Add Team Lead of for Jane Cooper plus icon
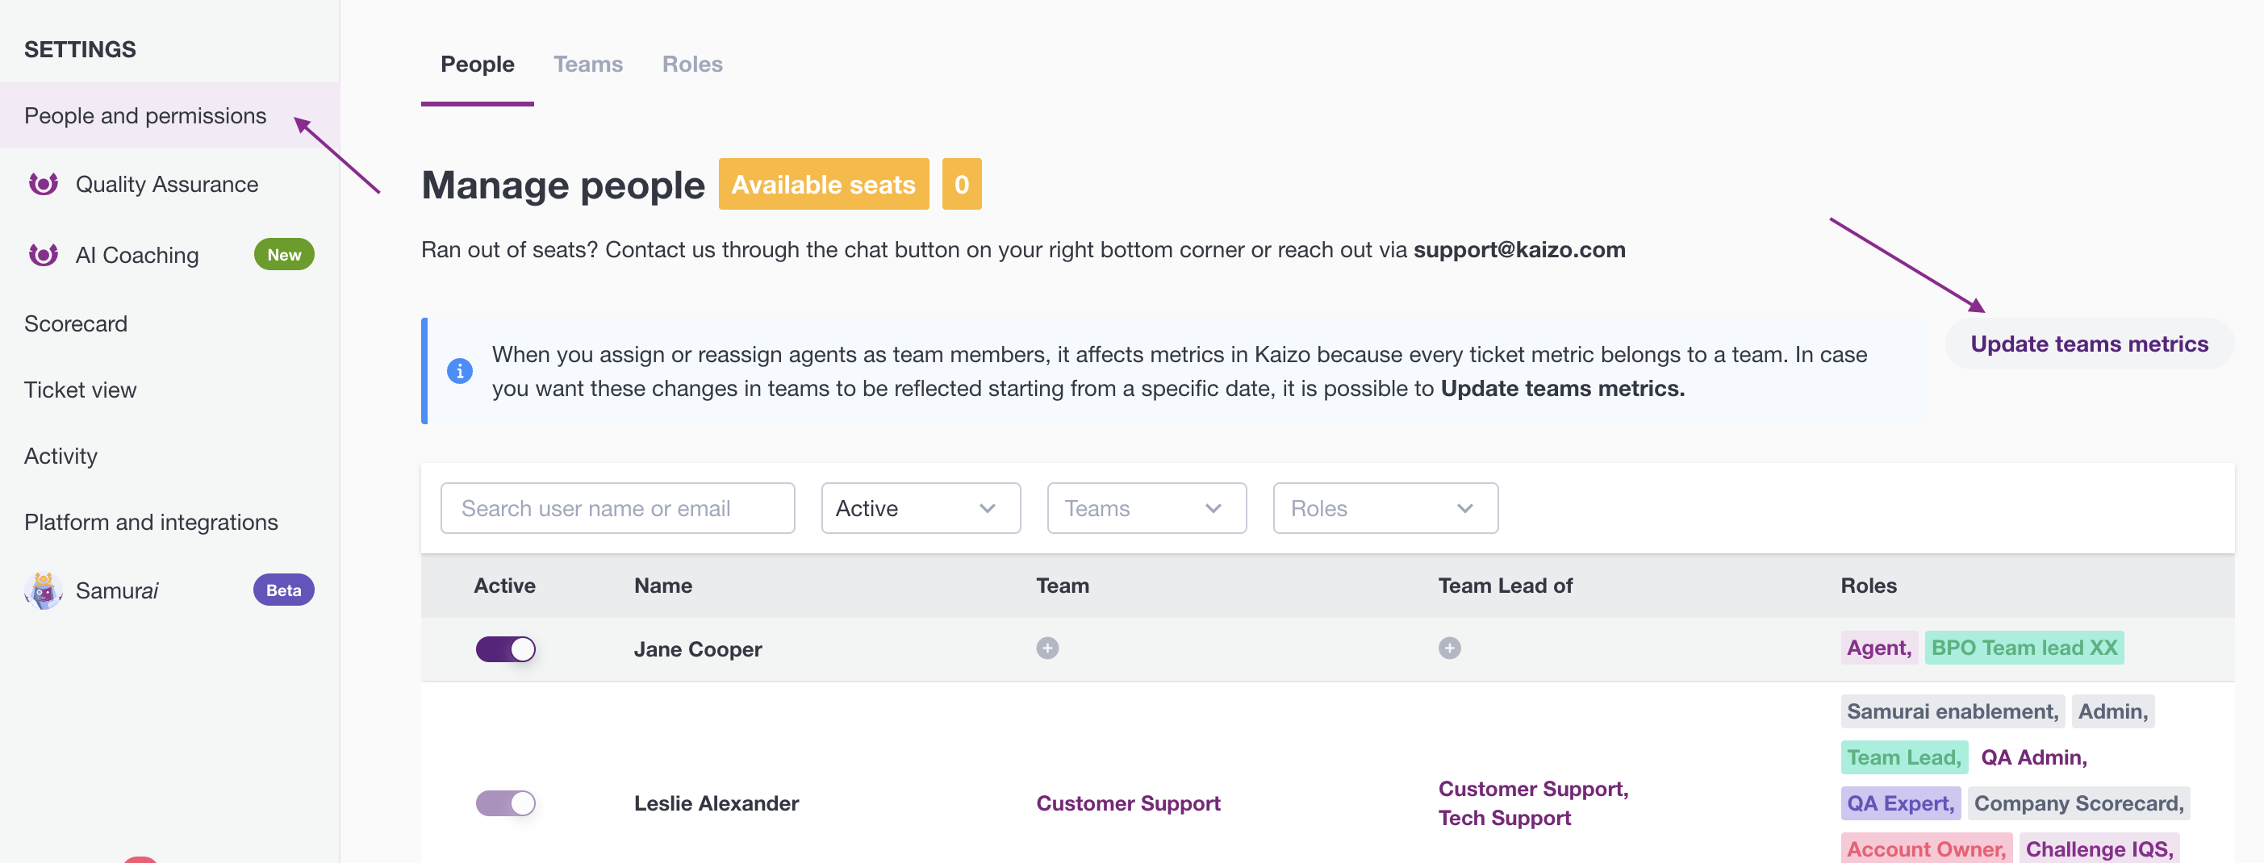This screenshot has width=2264, height=863. click(1449, 648)
